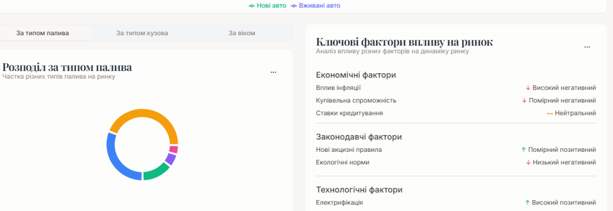Open options menu for Розподіл за типом палива

coord(273,72)
